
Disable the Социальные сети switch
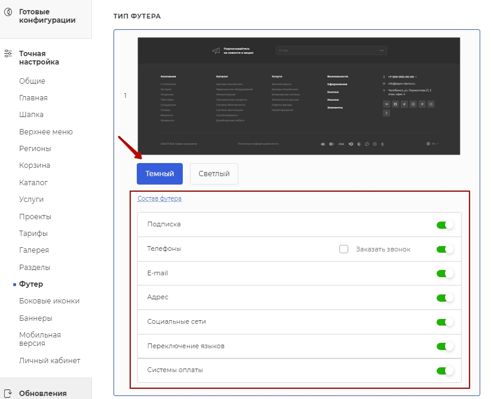coord(445,322)
